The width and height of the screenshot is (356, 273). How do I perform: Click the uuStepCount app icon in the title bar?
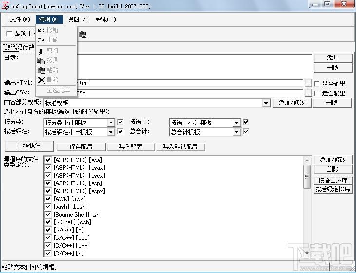pos(5,6)
